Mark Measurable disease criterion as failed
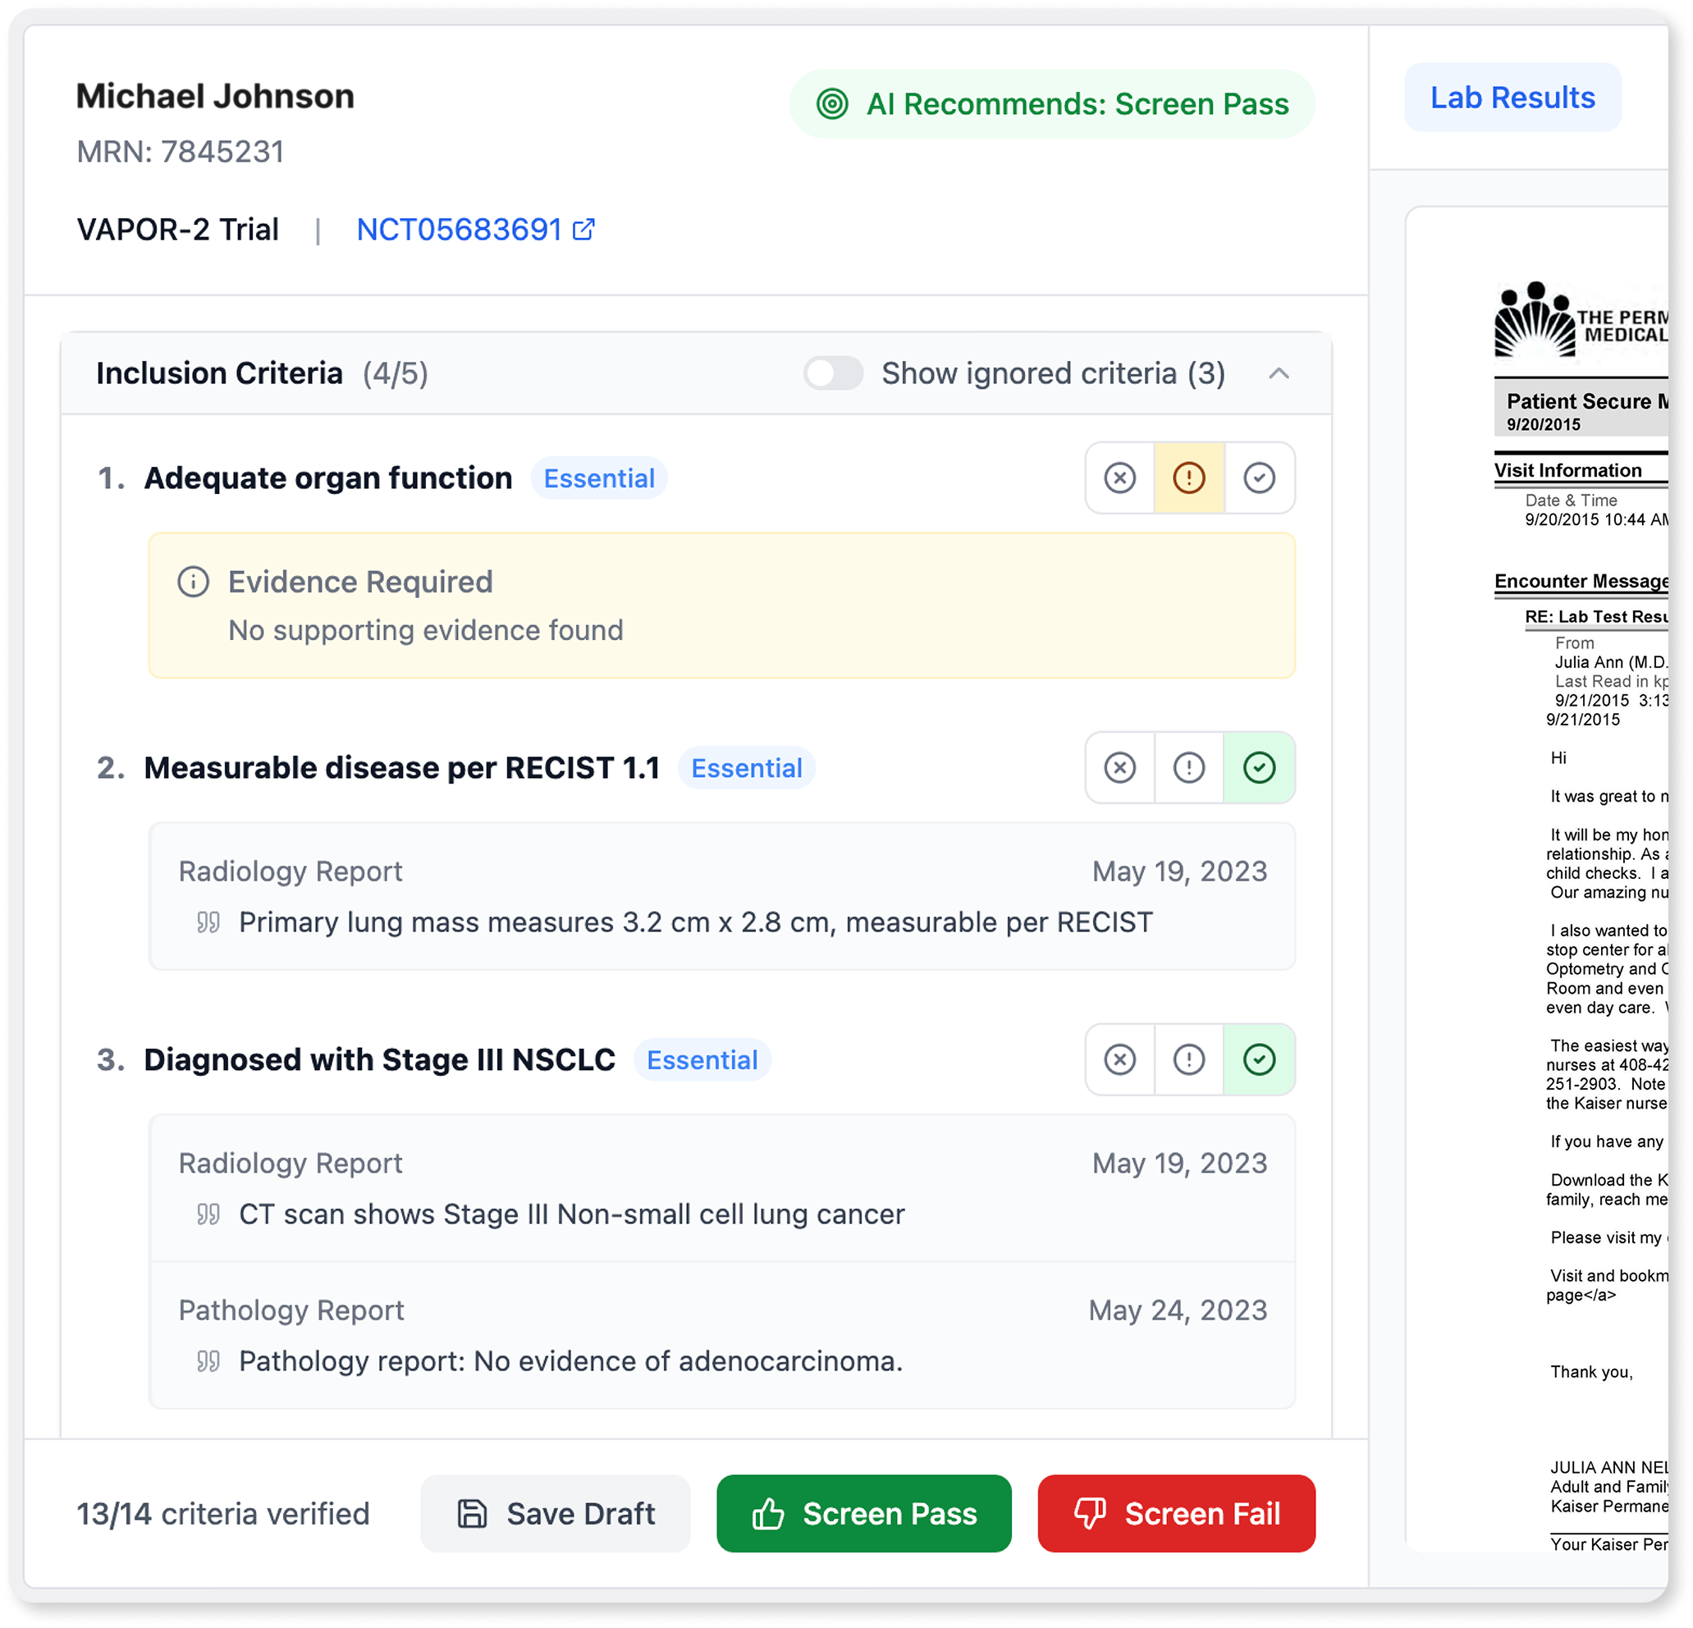This screenshot has width=1693, height=1628. 1119,767
